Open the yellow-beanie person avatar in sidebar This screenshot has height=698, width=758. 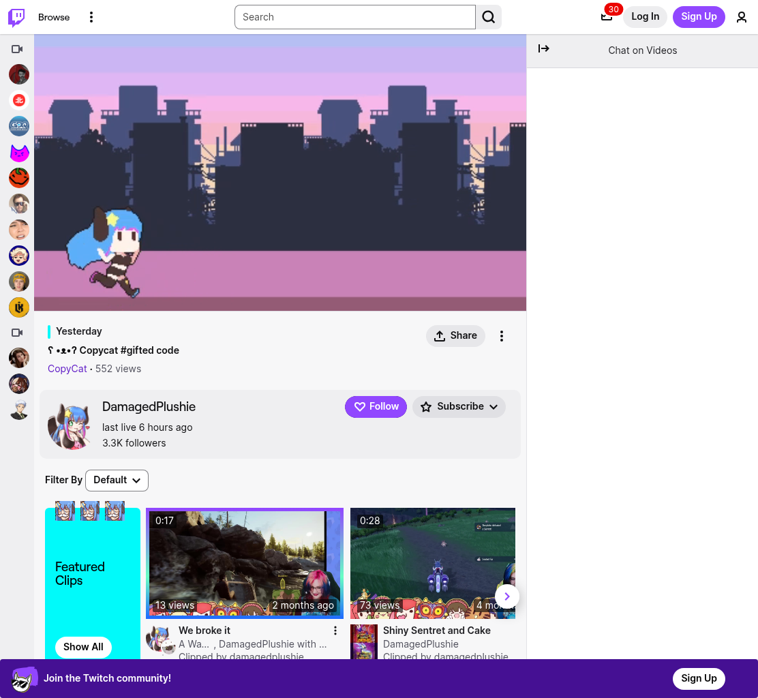(x=19, y=282)
